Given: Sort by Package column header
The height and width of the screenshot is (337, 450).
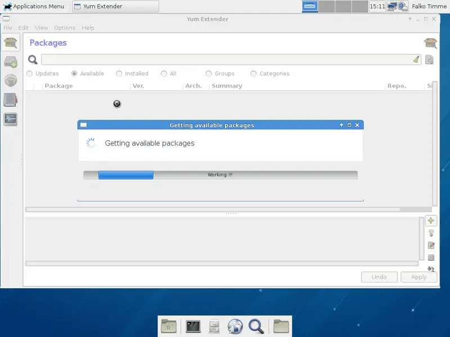Looking at the screenshot, I should tap(86, 86).
